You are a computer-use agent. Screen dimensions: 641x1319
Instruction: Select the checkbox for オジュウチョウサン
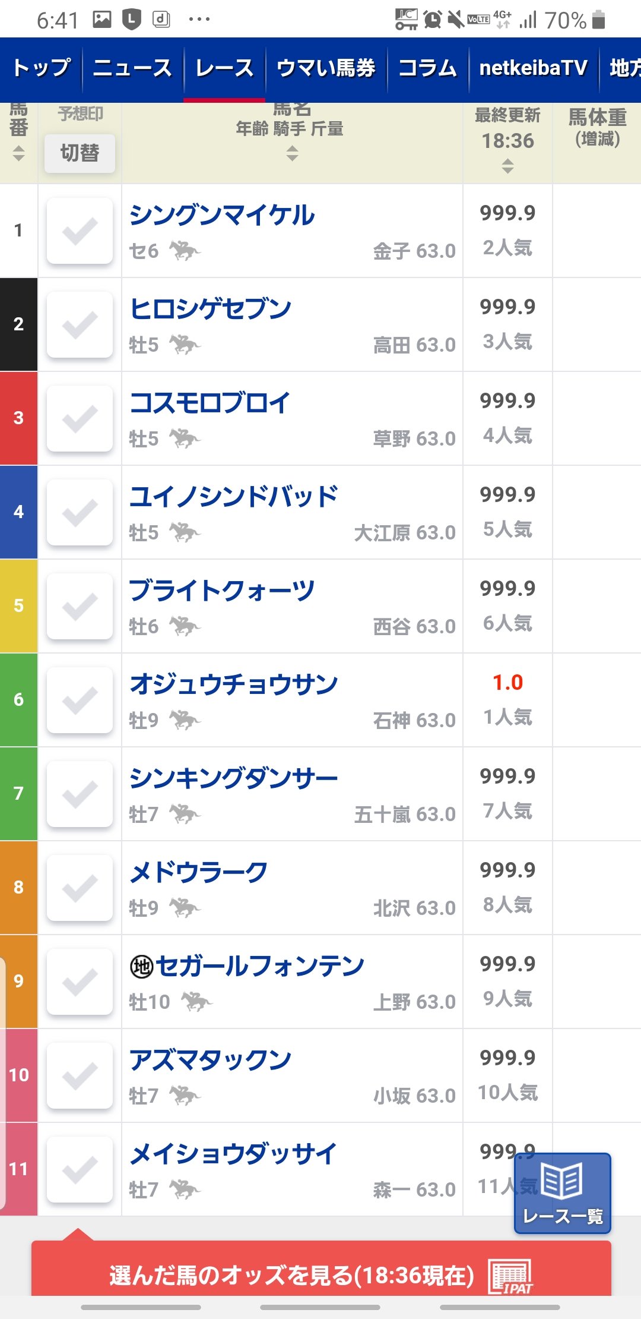coord(80,700)
